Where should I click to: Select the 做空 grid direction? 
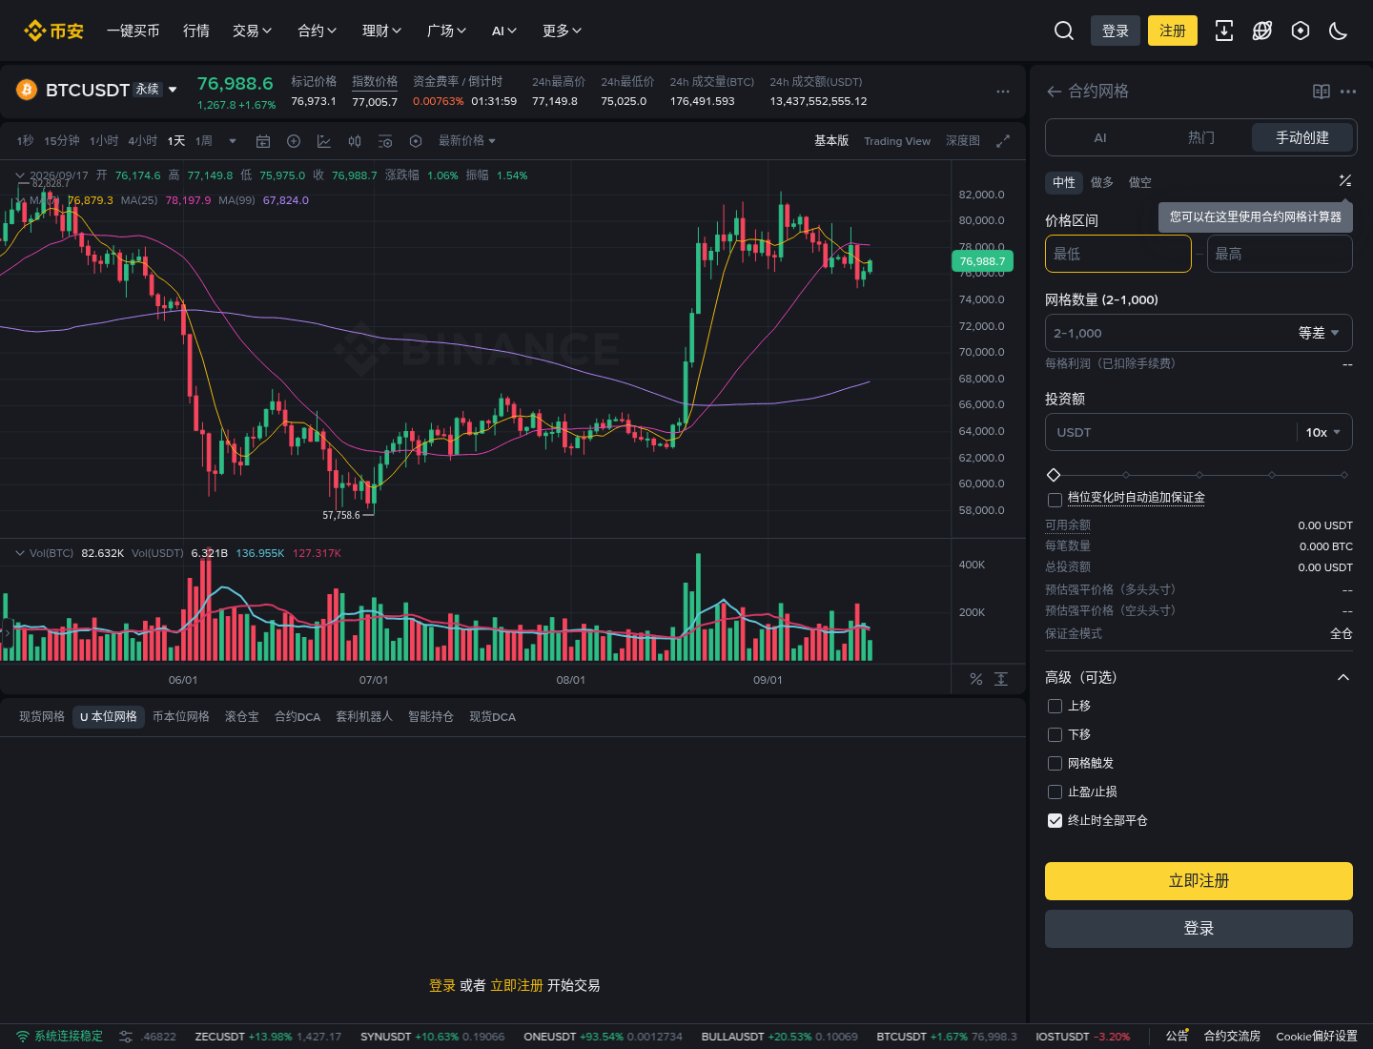tap(1140, 182)
